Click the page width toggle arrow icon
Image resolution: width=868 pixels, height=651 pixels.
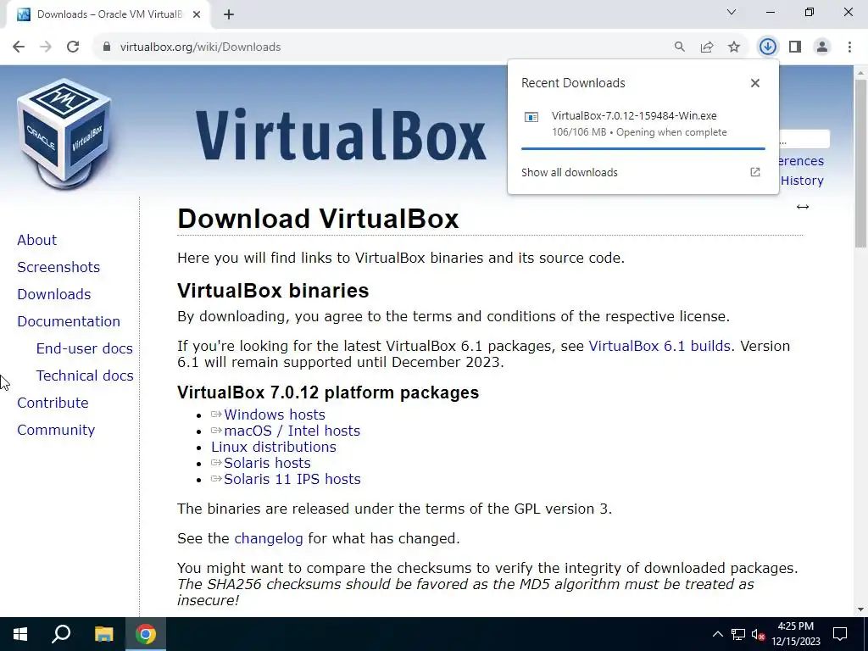click(x=803, y=207)
